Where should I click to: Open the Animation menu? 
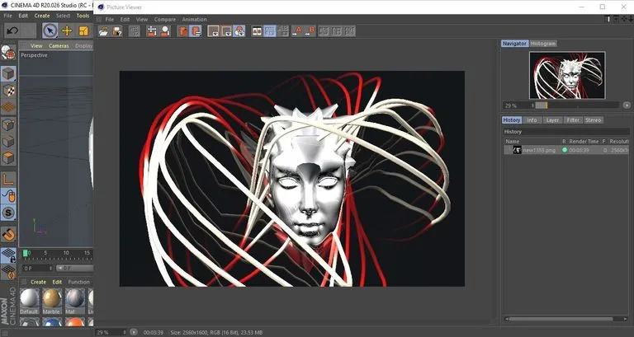coord(194,20)
